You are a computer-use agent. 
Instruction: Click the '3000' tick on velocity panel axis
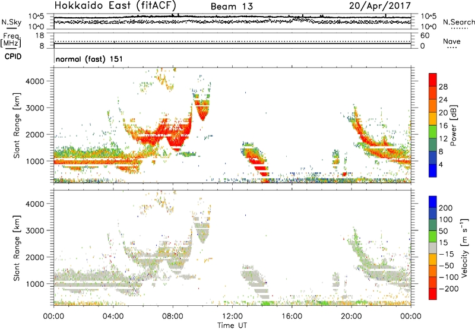point(34,230)
